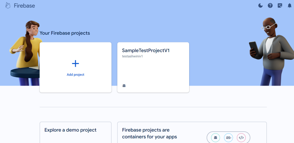Image resolution: width=294 pixels, height=143 pixels.
Task: Click the Add project card area
Action: [x=76, y=67]
